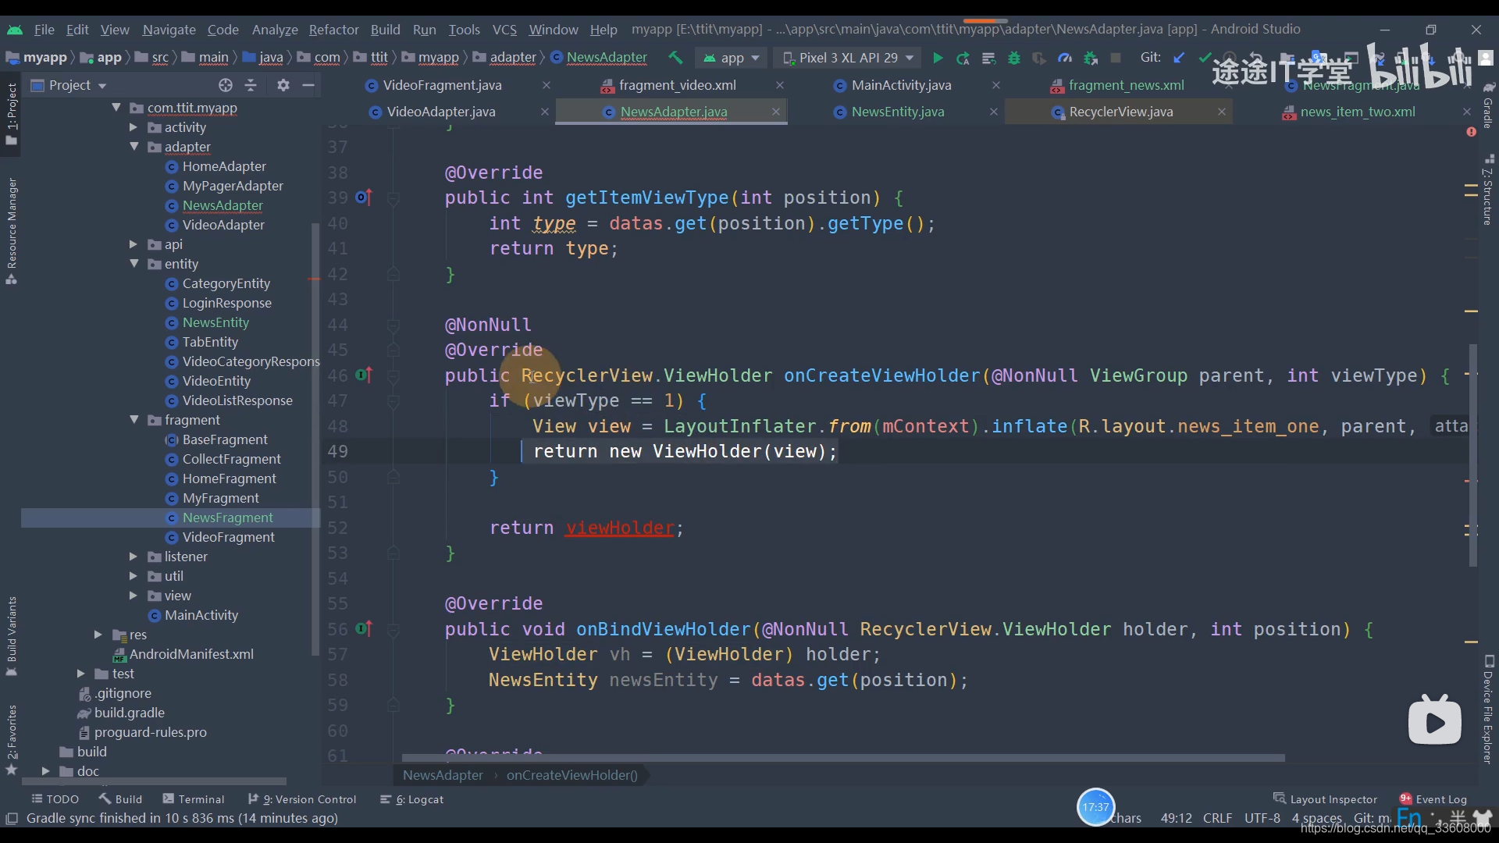
Task: Open the Analyze menu
Action: 275,30
